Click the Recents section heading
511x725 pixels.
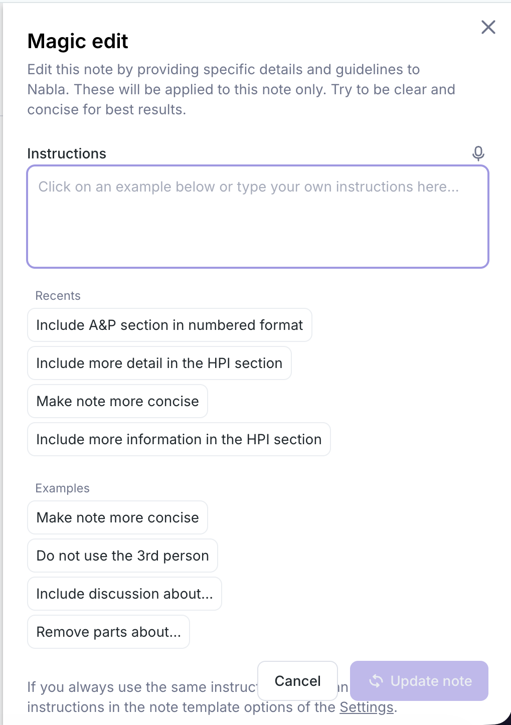coord(58,296)
